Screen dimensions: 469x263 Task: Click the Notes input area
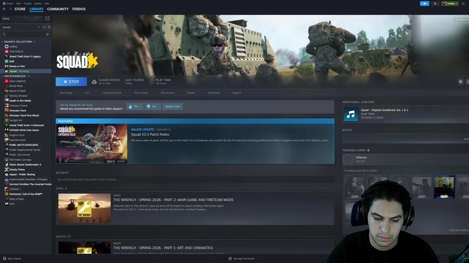point(406,139)
